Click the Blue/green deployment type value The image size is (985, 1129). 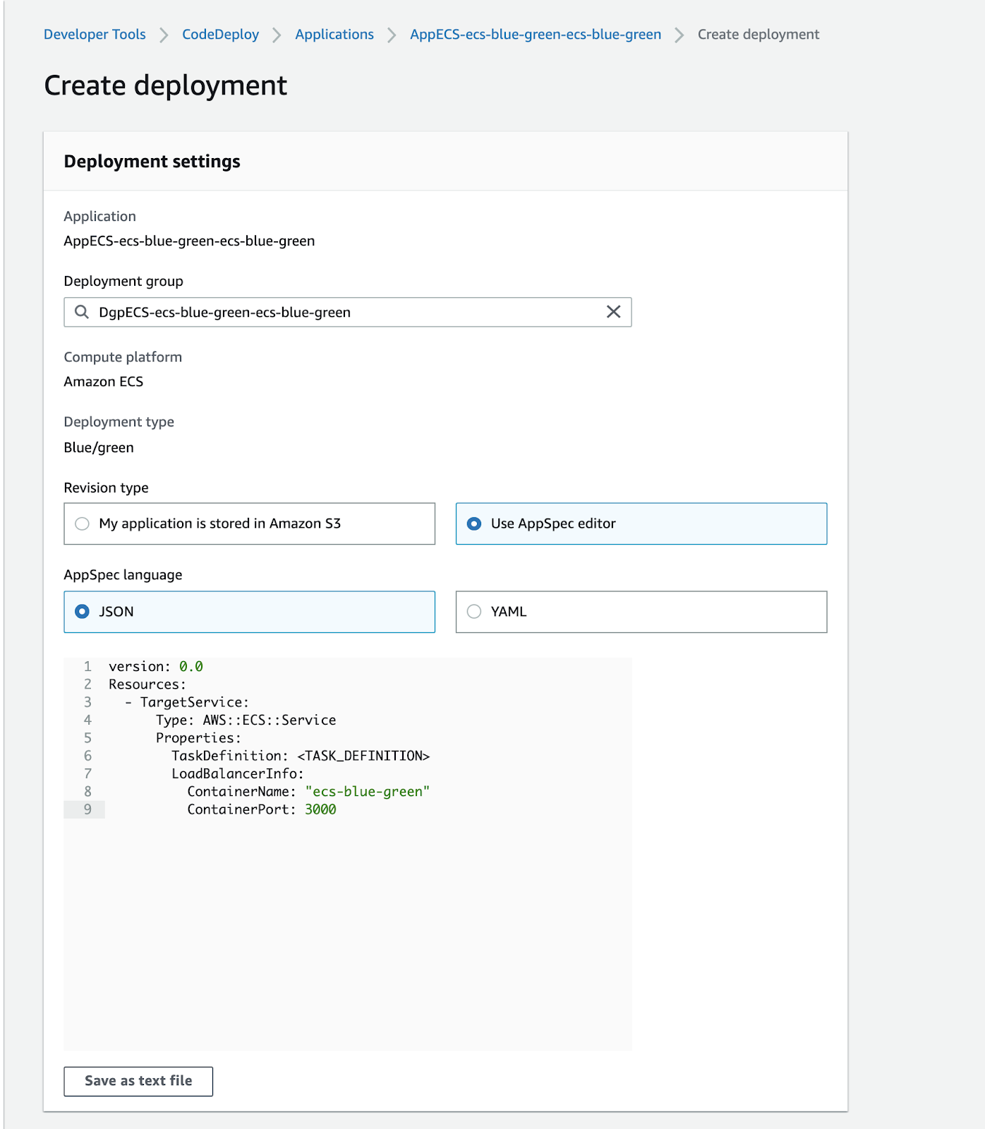[99, 447]
